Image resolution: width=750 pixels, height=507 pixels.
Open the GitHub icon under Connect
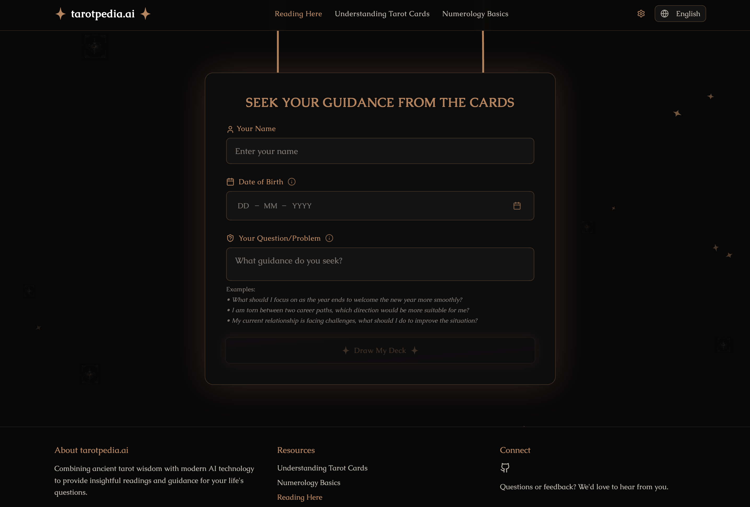coord(505,468)
